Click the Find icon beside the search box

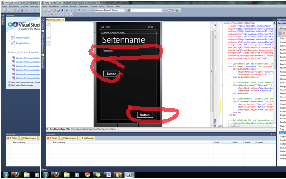click(128, 10)
